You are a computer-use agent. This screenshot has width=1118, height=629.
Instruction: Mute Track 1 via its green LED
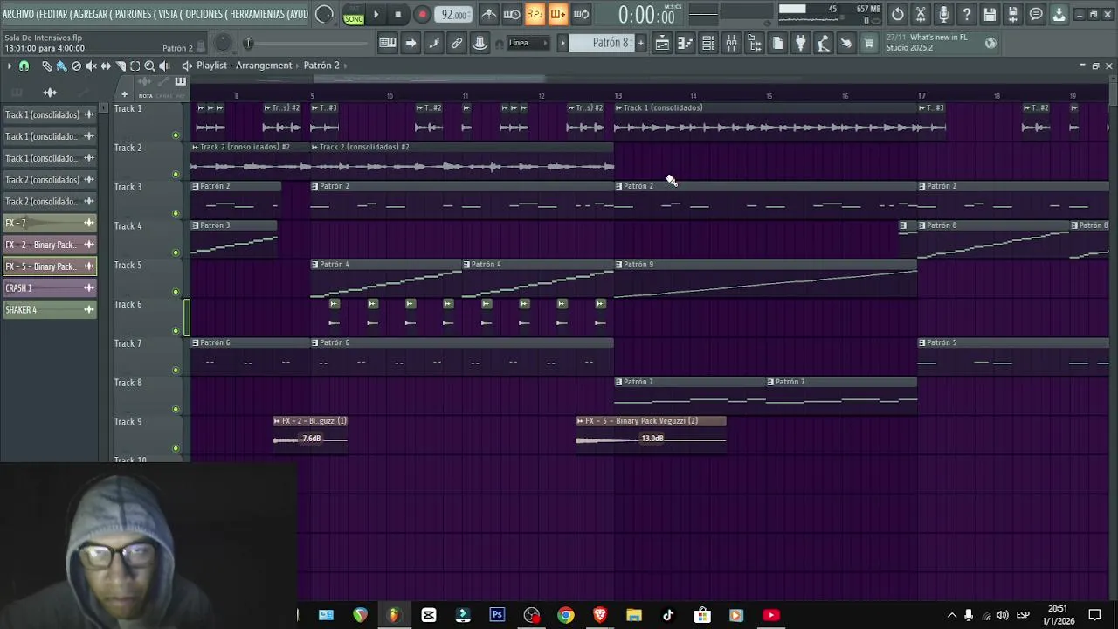tap(176, 135)
